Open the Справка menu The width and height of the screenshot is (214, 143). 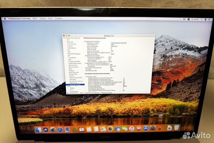(59, 18)
